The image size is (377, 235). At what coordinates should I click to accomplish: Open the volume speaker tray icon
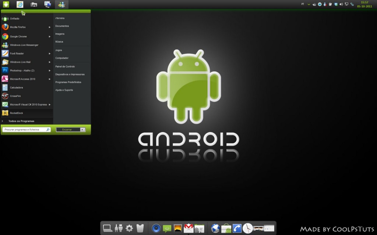[x=341, y=4]
